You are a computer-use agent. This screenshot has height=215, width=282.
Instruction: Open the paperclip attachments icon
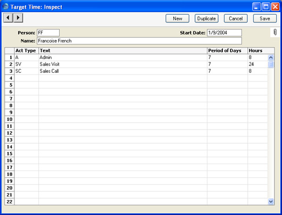tap(275, 32)
